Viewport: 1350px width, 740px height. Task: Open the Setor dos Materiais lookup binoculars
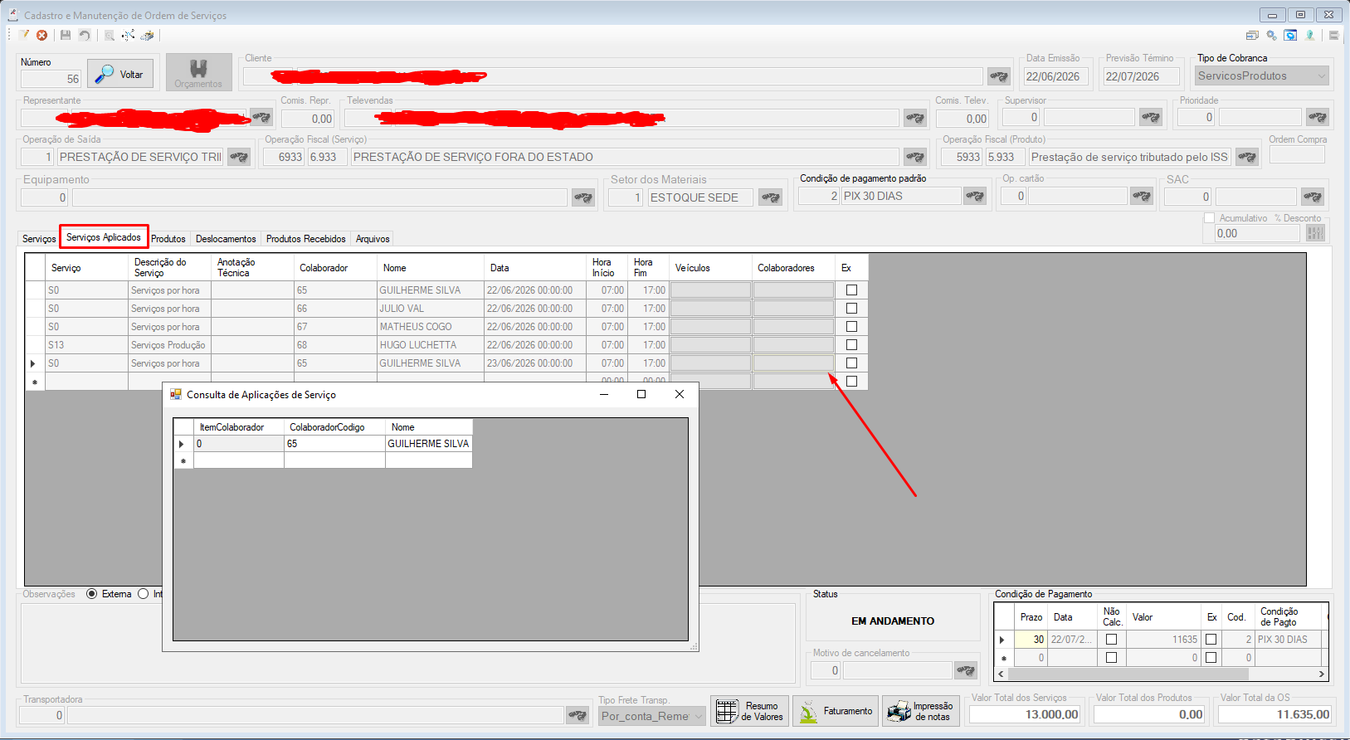(771, 197)
